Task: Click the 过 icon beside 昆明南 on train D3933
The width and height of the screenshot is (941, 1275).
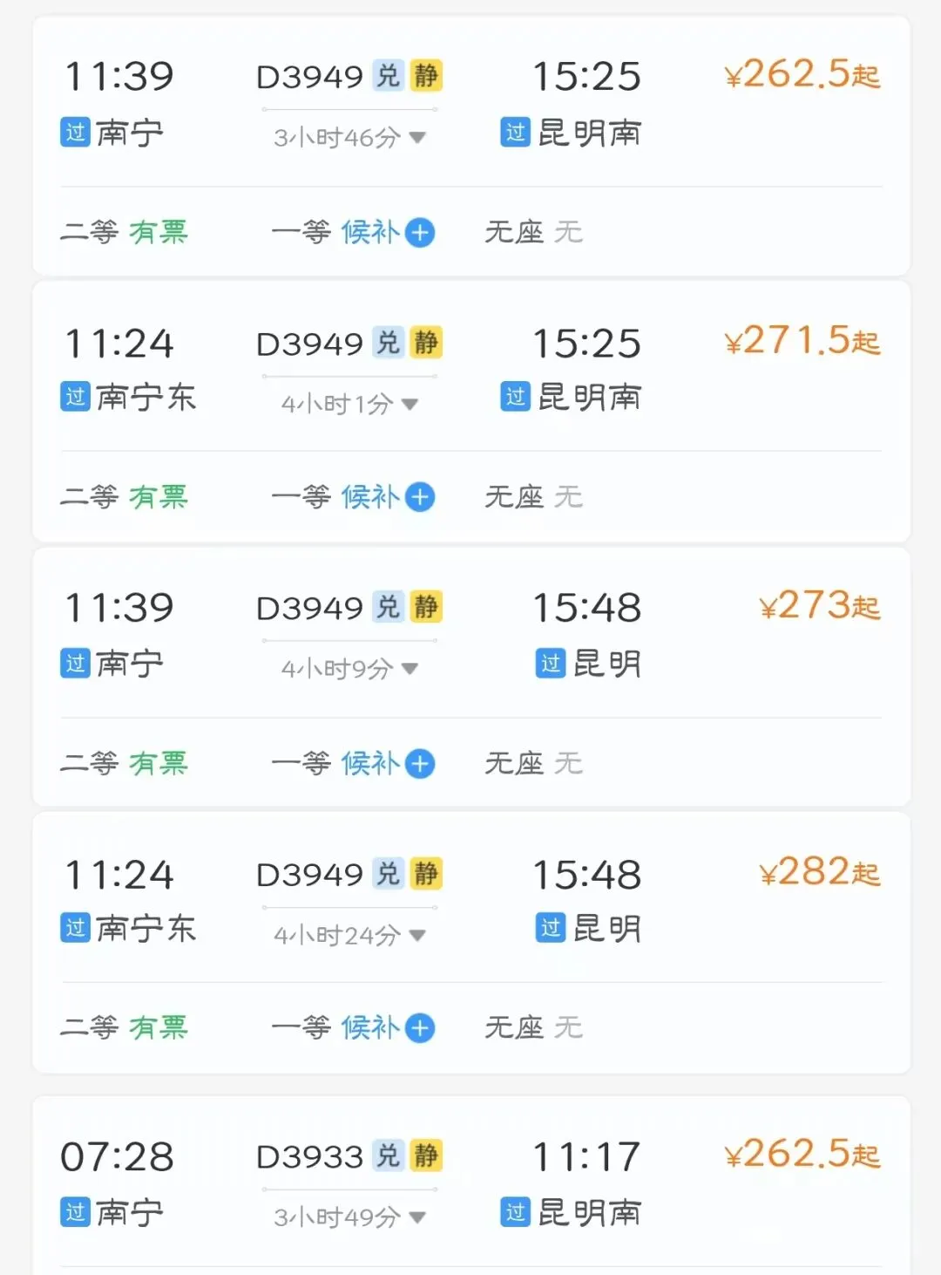Action: coord(516,1212)
